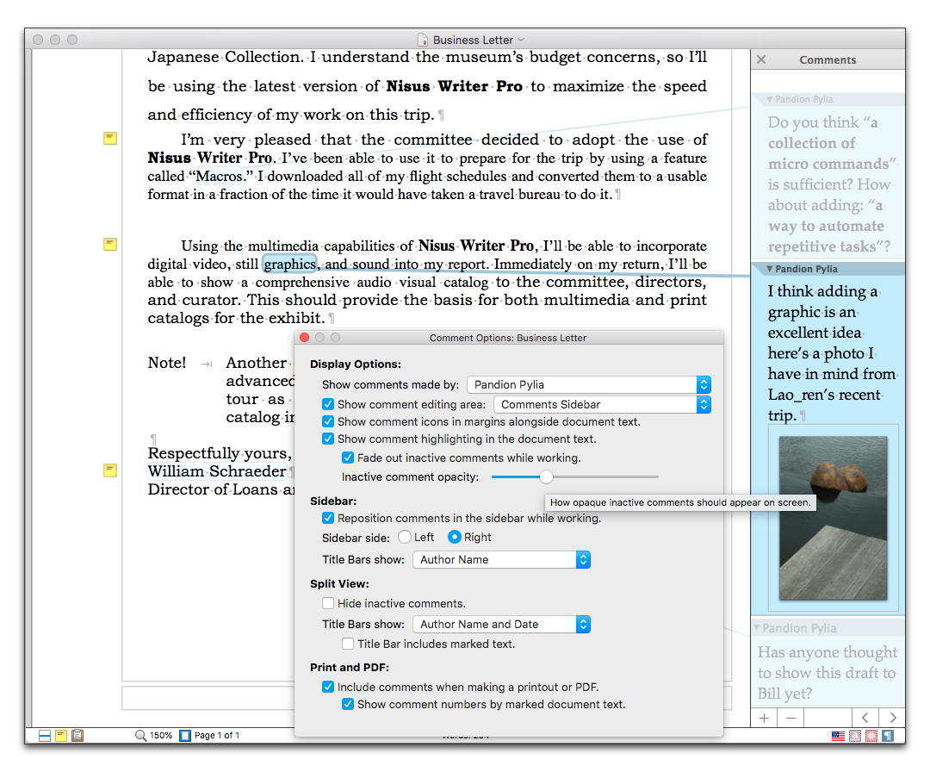930x772 pixels.
Task: Click the yellow comments icon in the status bar
Action: click(60, 735)
